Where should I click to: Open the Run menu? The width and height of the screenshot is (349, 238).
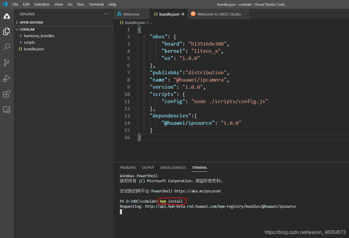pyautogui.click(x=80, y=4)
